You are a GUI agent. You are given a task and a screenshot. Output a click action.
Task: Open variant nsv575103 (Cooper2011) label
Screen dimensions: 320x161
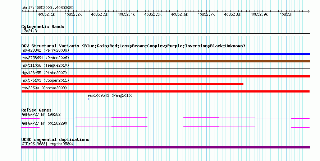point(45,80)
